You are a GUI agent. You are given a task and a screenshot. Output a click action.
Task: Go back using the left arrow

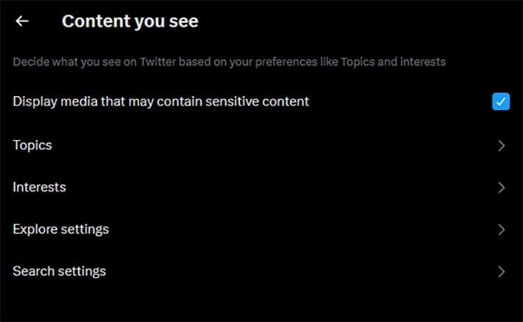pyautogui.click(x=22, y=21)
